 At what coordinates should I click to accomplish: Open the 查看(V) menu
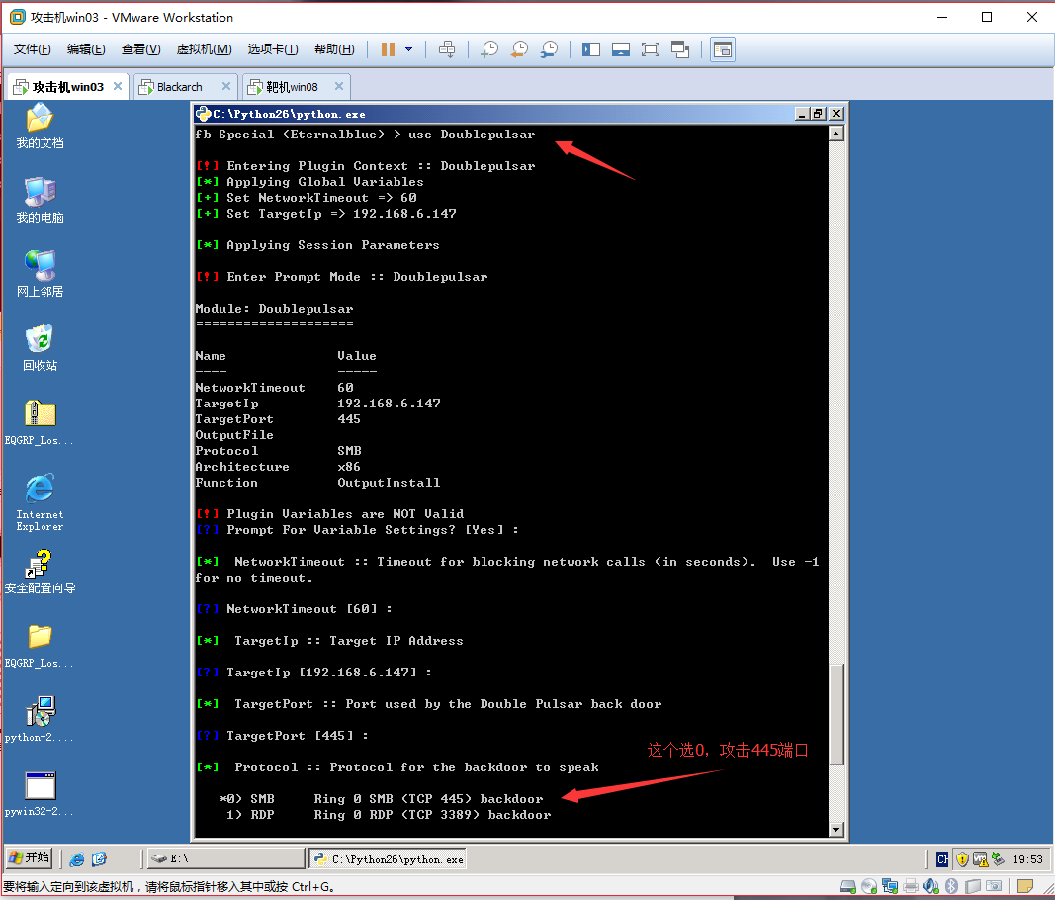coord(140,49)
